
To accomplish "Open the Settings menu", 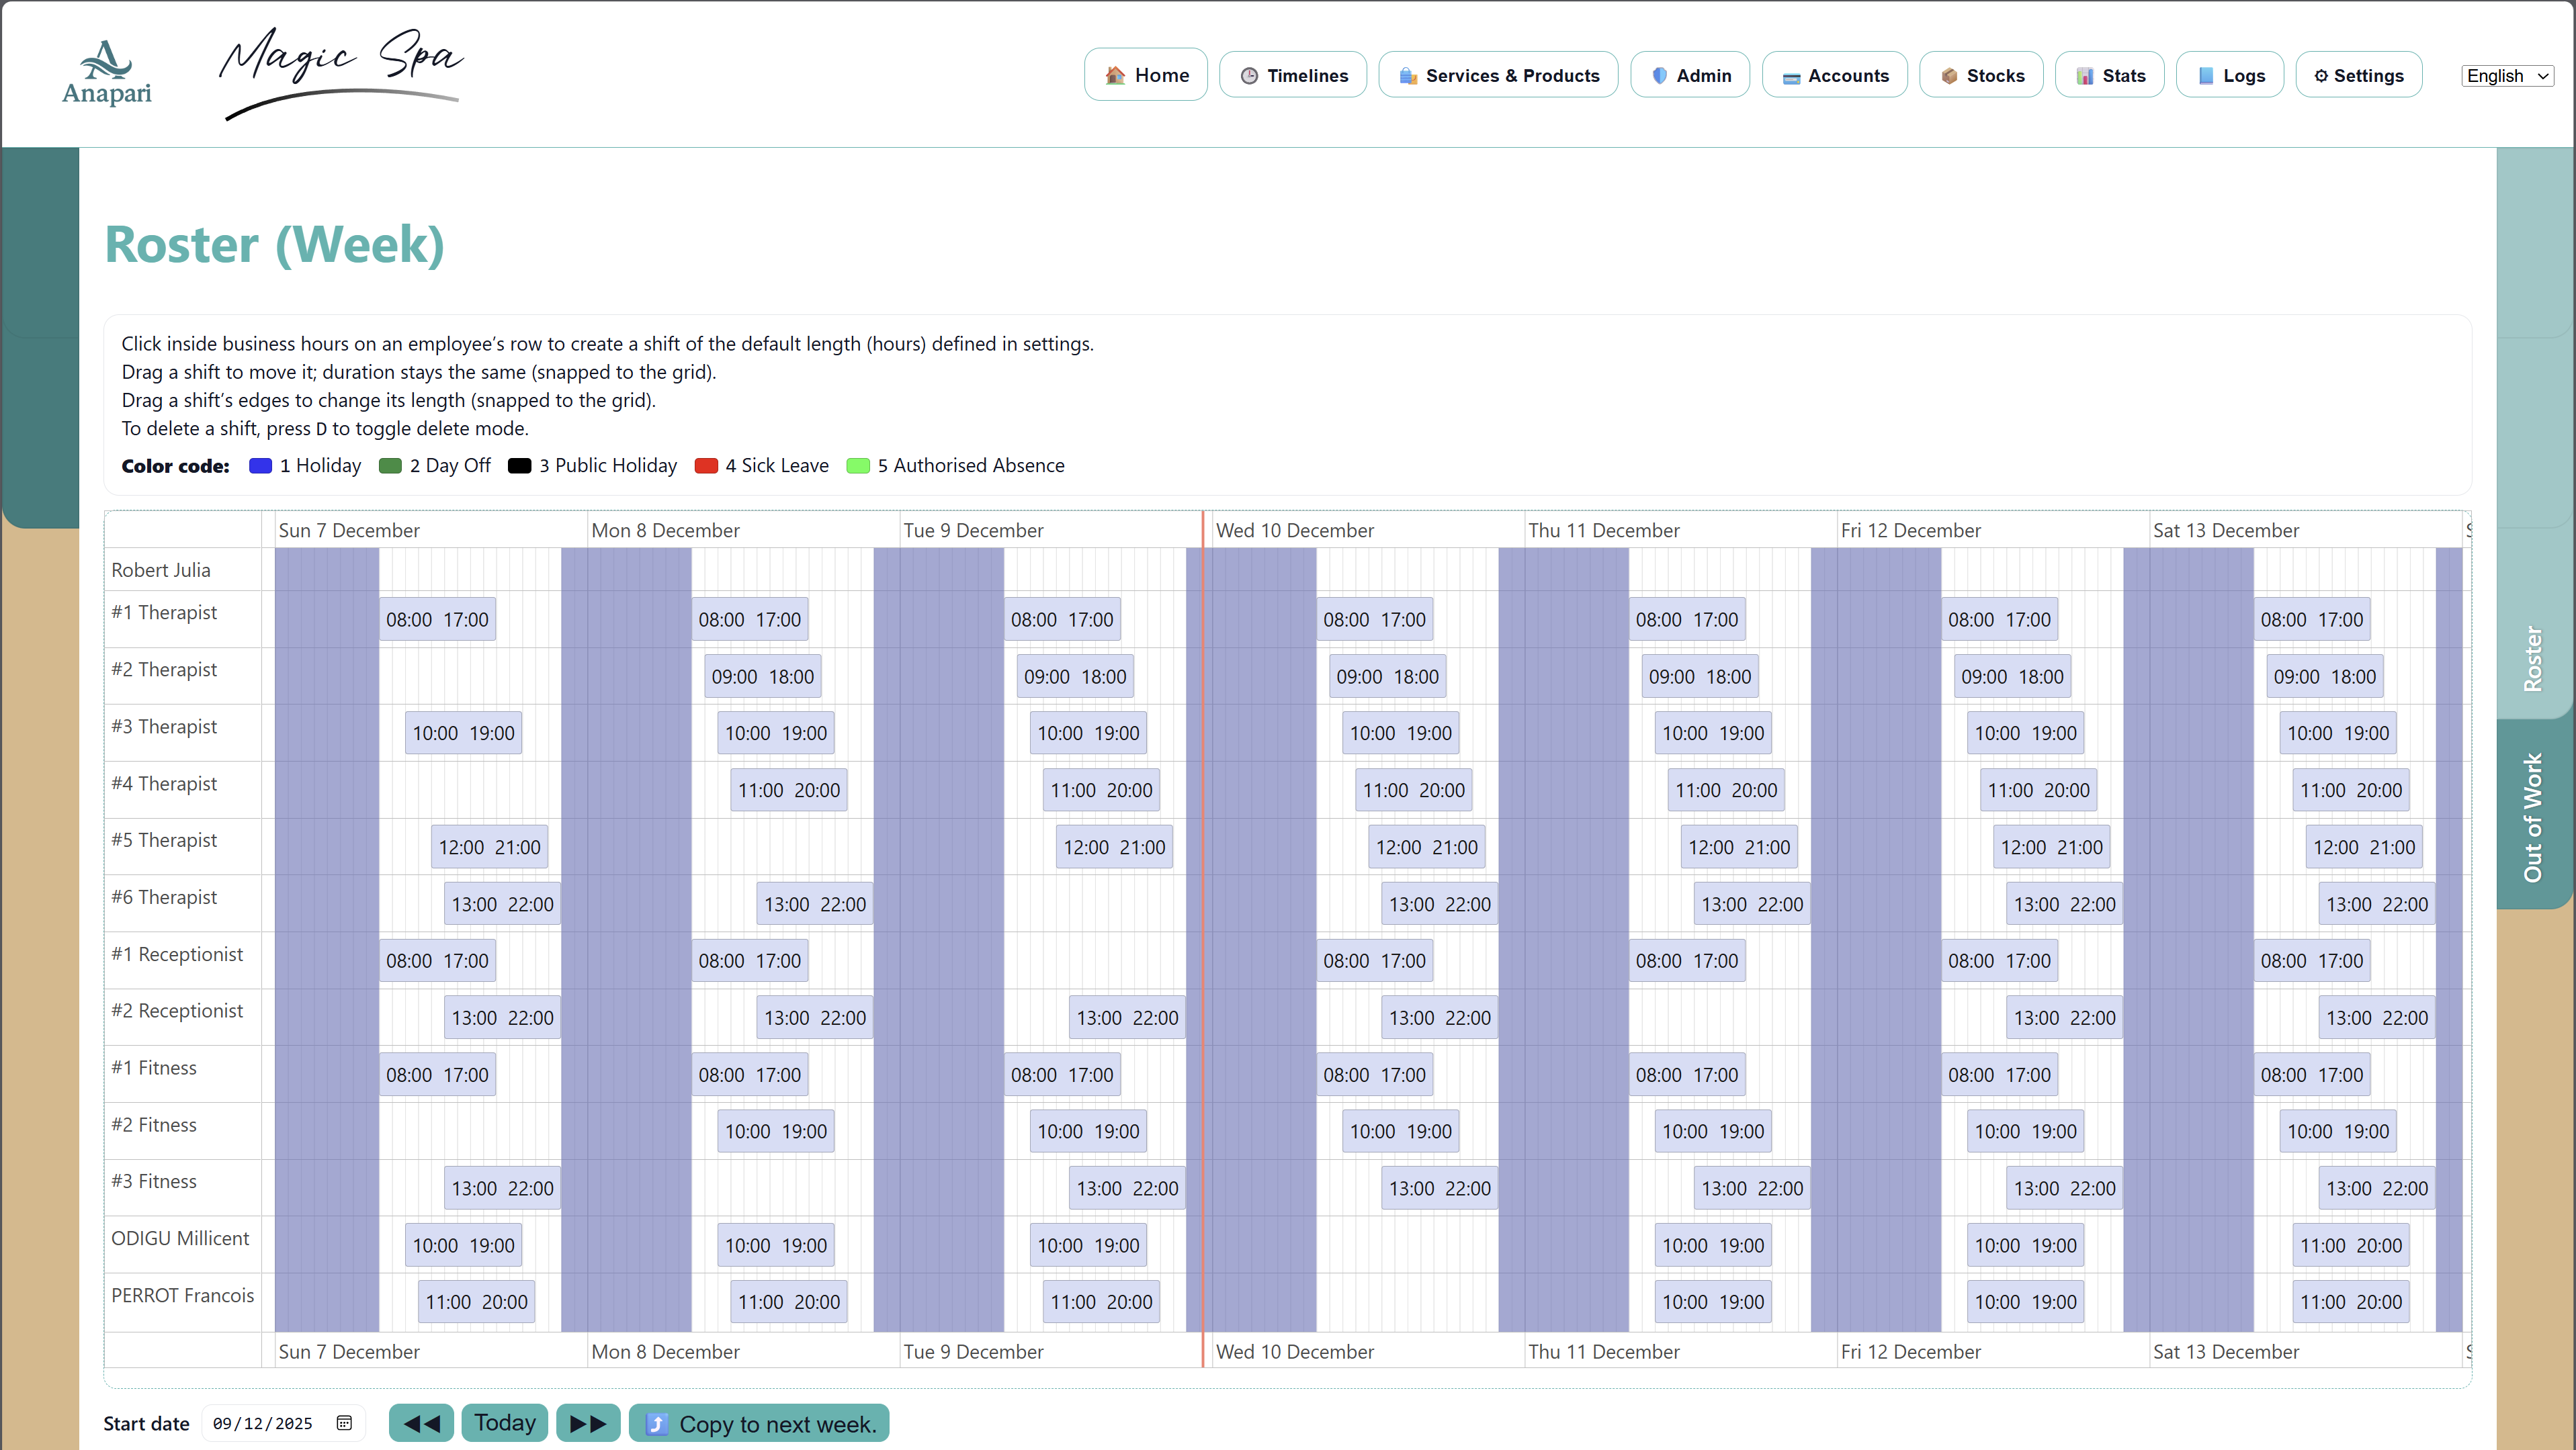I will [x=2358, y=76].
